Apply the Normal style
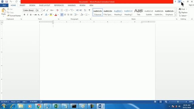This screenshot has width=194, height=109. (x=98, y=12)
